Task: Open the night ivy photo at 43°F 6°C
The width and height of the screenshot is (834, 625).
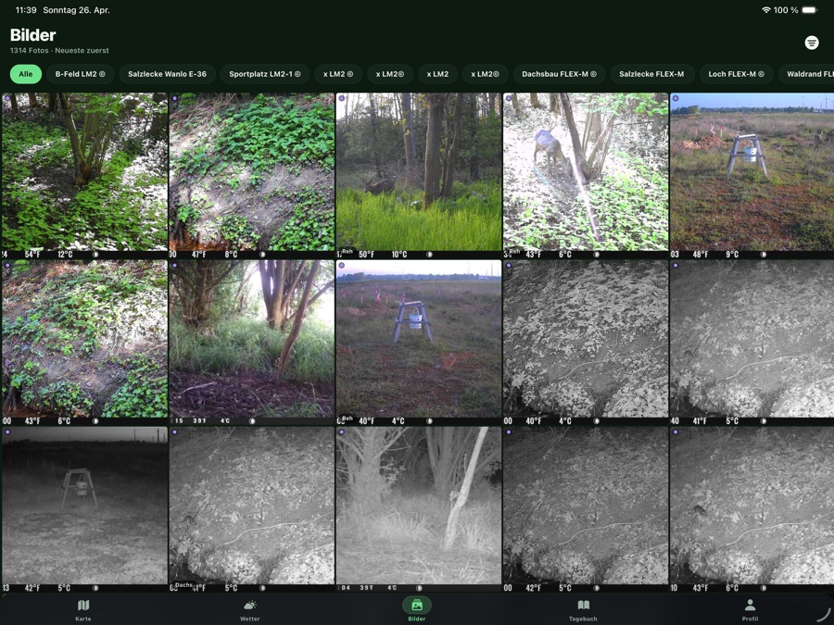Action: pyautogui.click(x=752, y=509)
